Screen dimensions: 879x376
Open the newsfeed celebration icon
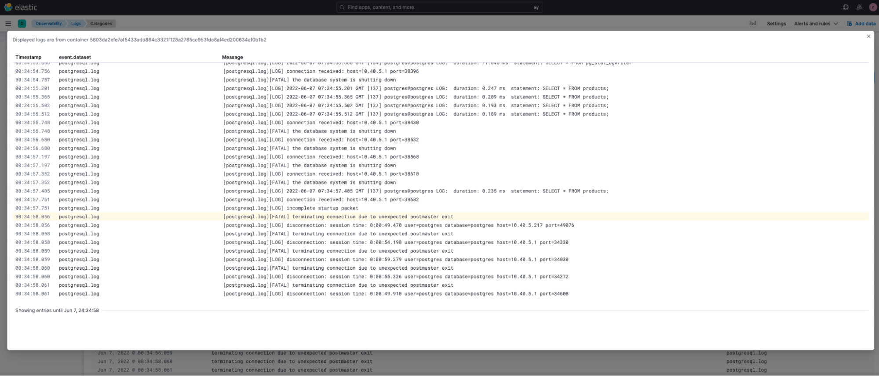point(859,7)
